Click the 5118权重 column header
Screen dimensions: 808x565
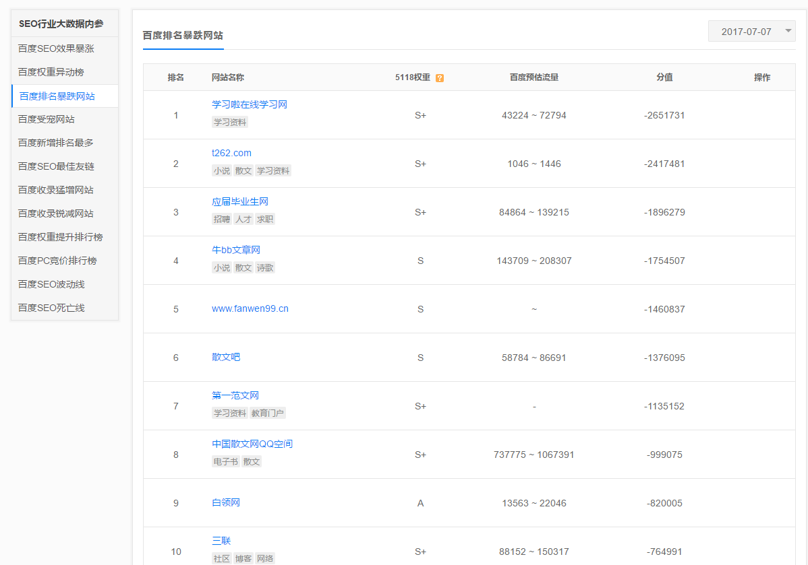(413, 77)
